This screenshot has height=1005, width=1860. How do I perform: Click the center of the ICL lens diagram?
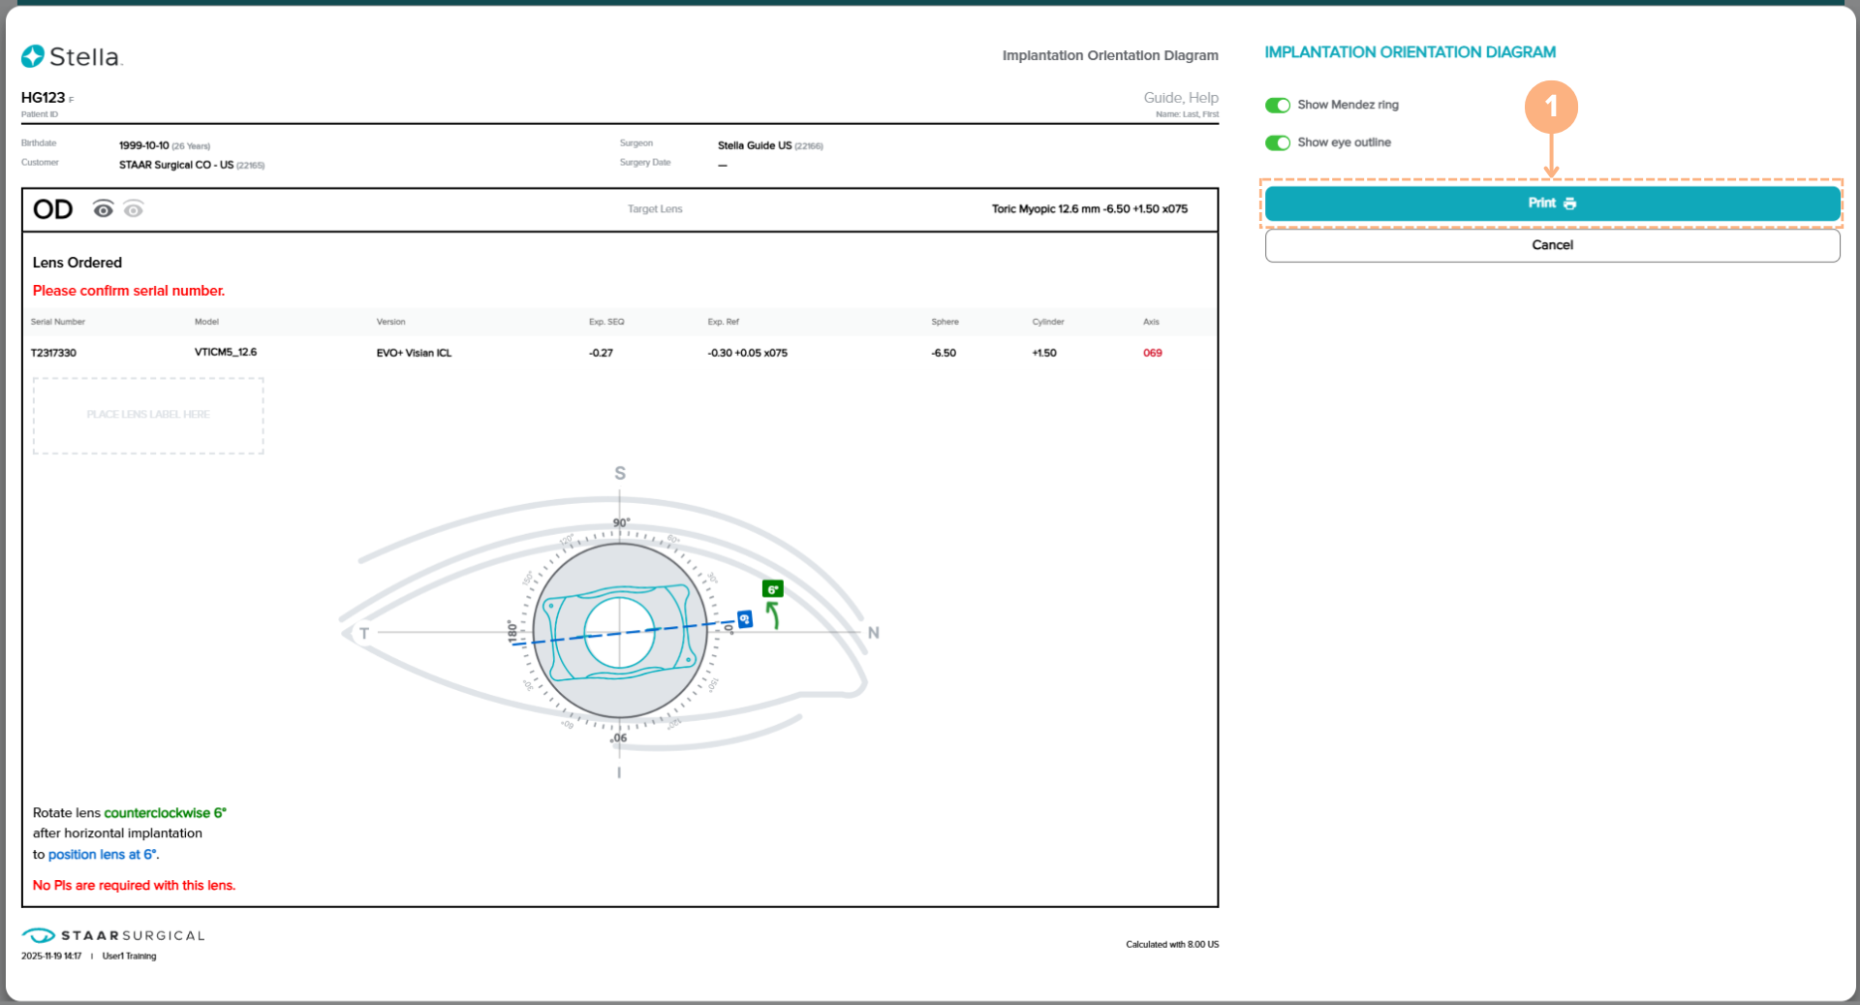point(620,633)
